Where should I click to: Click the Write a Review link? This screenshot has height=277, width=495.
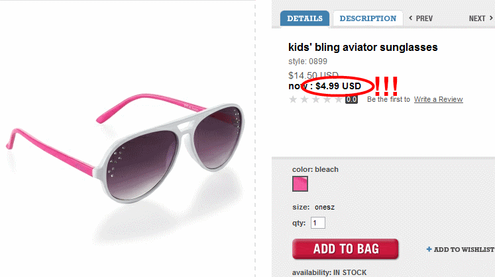click(x=438, y=100)
